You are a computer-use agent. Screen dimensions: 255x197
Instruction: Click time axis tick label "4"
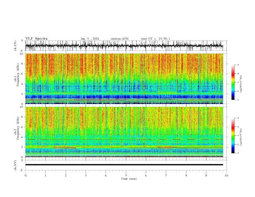coord(106,175)
